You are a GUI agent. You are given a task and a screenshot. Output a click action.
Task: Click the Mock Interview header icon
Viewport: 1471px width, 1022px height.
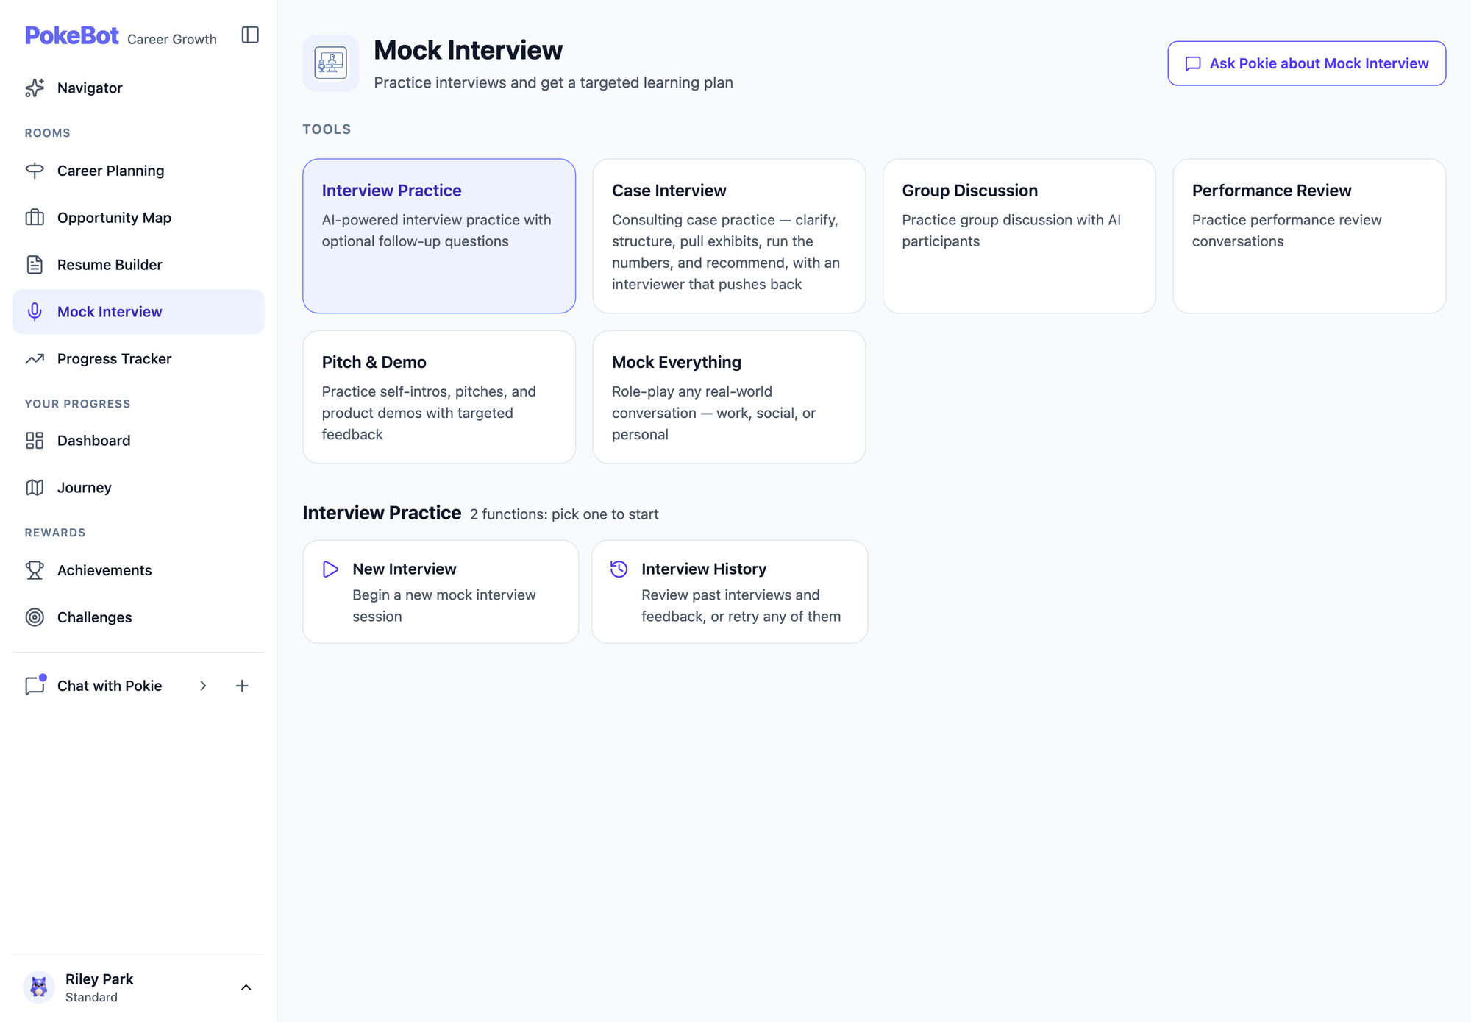[x=331, y=63]
